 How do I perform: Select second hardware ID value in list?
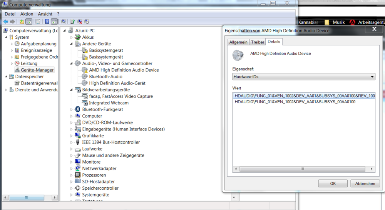[x=295, y=102]
